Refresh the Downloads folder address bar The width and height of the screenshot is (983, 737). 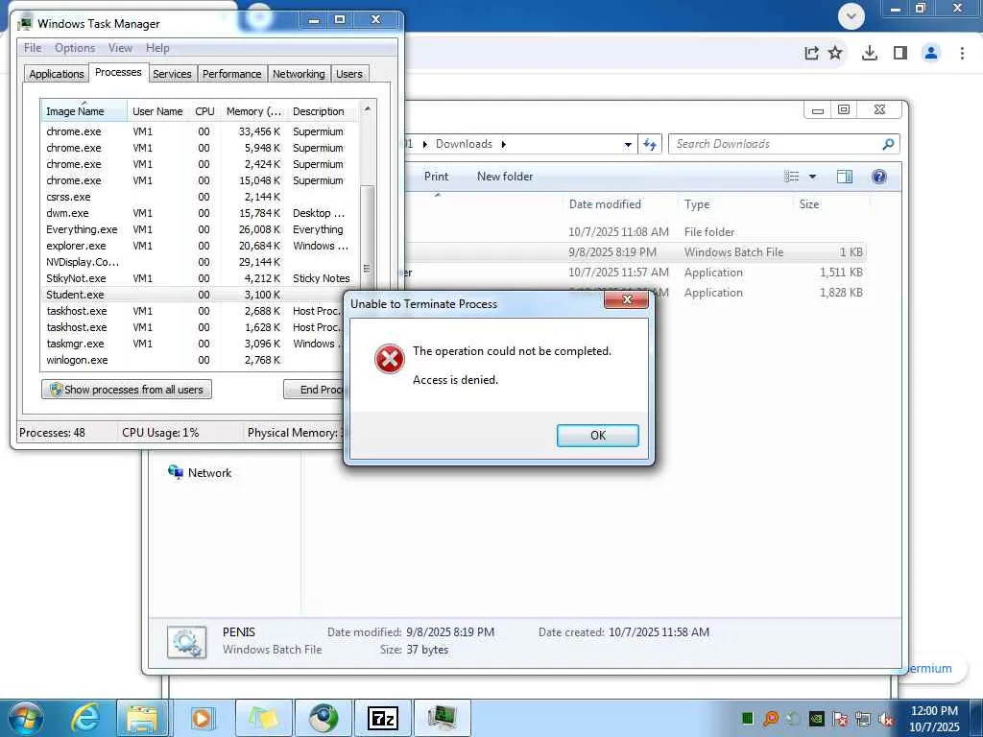tap(650, 144)
